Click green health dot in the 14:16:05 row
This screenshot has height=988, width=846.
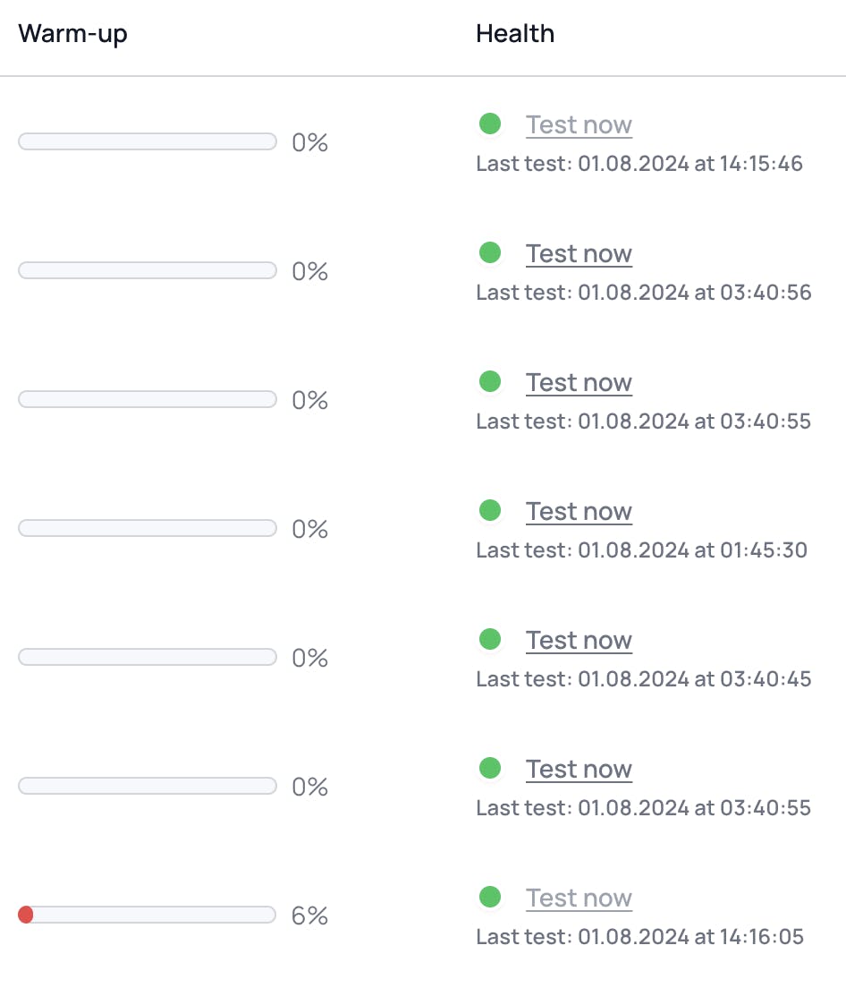point(490,897)
